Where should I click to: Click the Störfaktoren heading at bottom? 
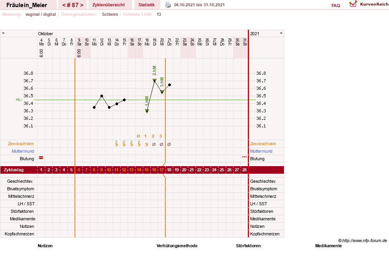[x=248, y=246]
